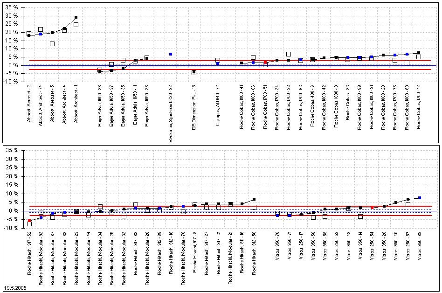Pick label 'Bayer Advia, 1650 - 38'
The height and width of the screenshot is (293, 442).
click(x=99, y=106)
